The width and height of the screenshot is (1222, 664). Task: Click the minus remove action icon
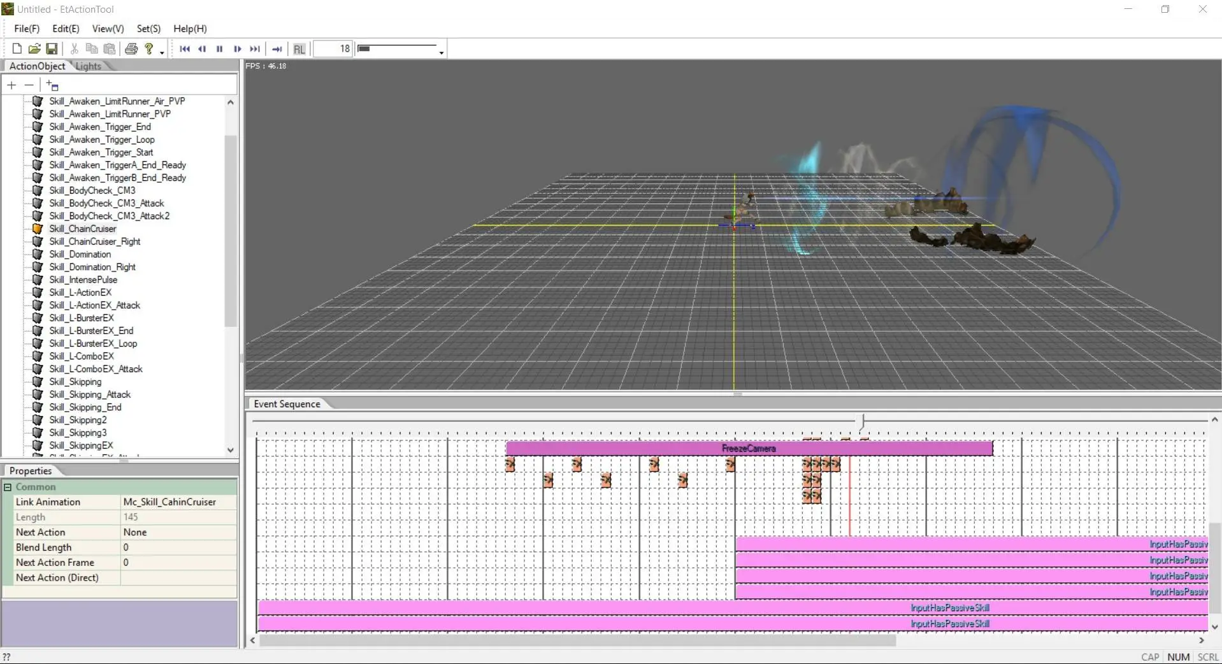[29, 85]
